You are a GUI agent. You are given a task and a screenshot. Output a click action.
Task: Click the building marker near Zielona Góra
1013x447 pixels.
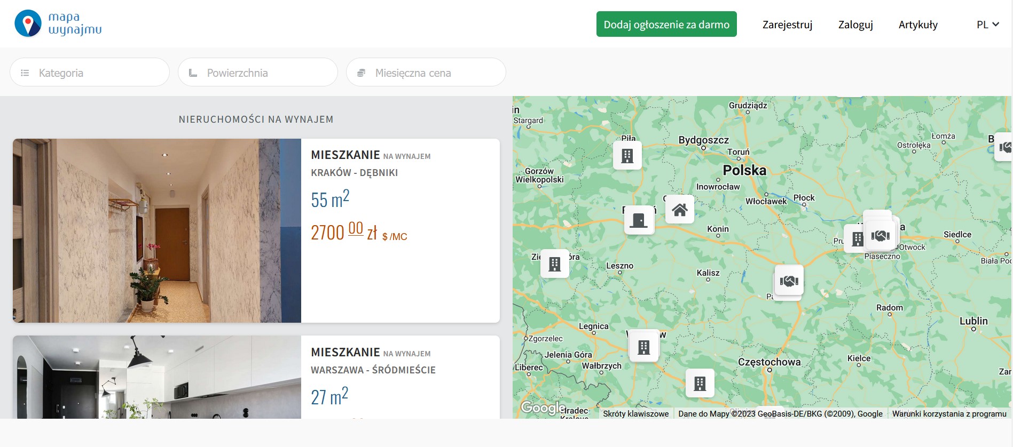[x=555, y=264]
